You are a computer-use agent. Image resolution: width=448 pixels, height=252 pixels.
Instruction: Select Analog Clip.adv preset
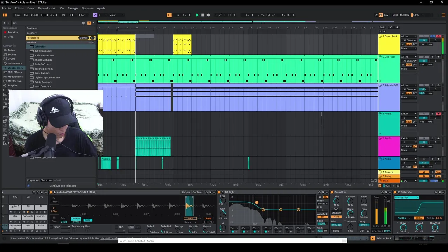coord(43,60)
